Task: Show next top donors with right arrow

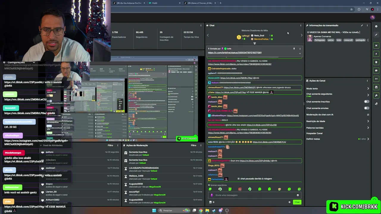Action: [301, 35]
